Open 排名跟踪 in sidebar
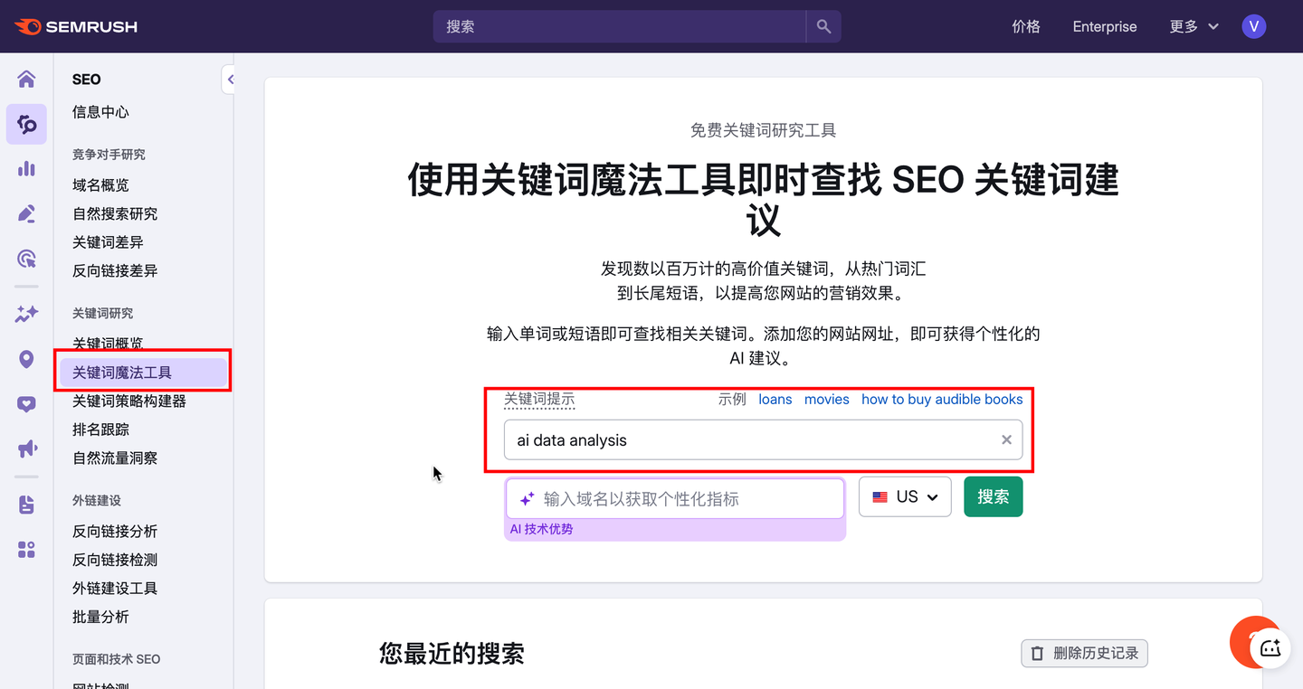The height and width of the screenshot is (689, 1303). pos(100,429)
